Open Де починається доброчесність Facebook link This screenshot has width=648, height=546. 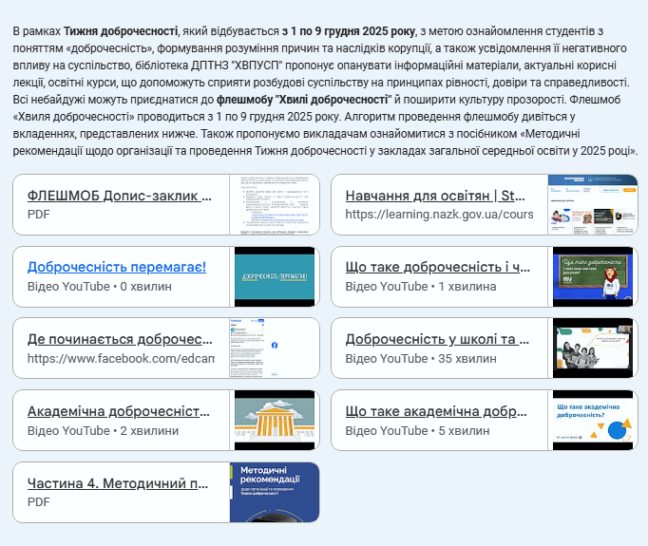click(x=119, y=339)
